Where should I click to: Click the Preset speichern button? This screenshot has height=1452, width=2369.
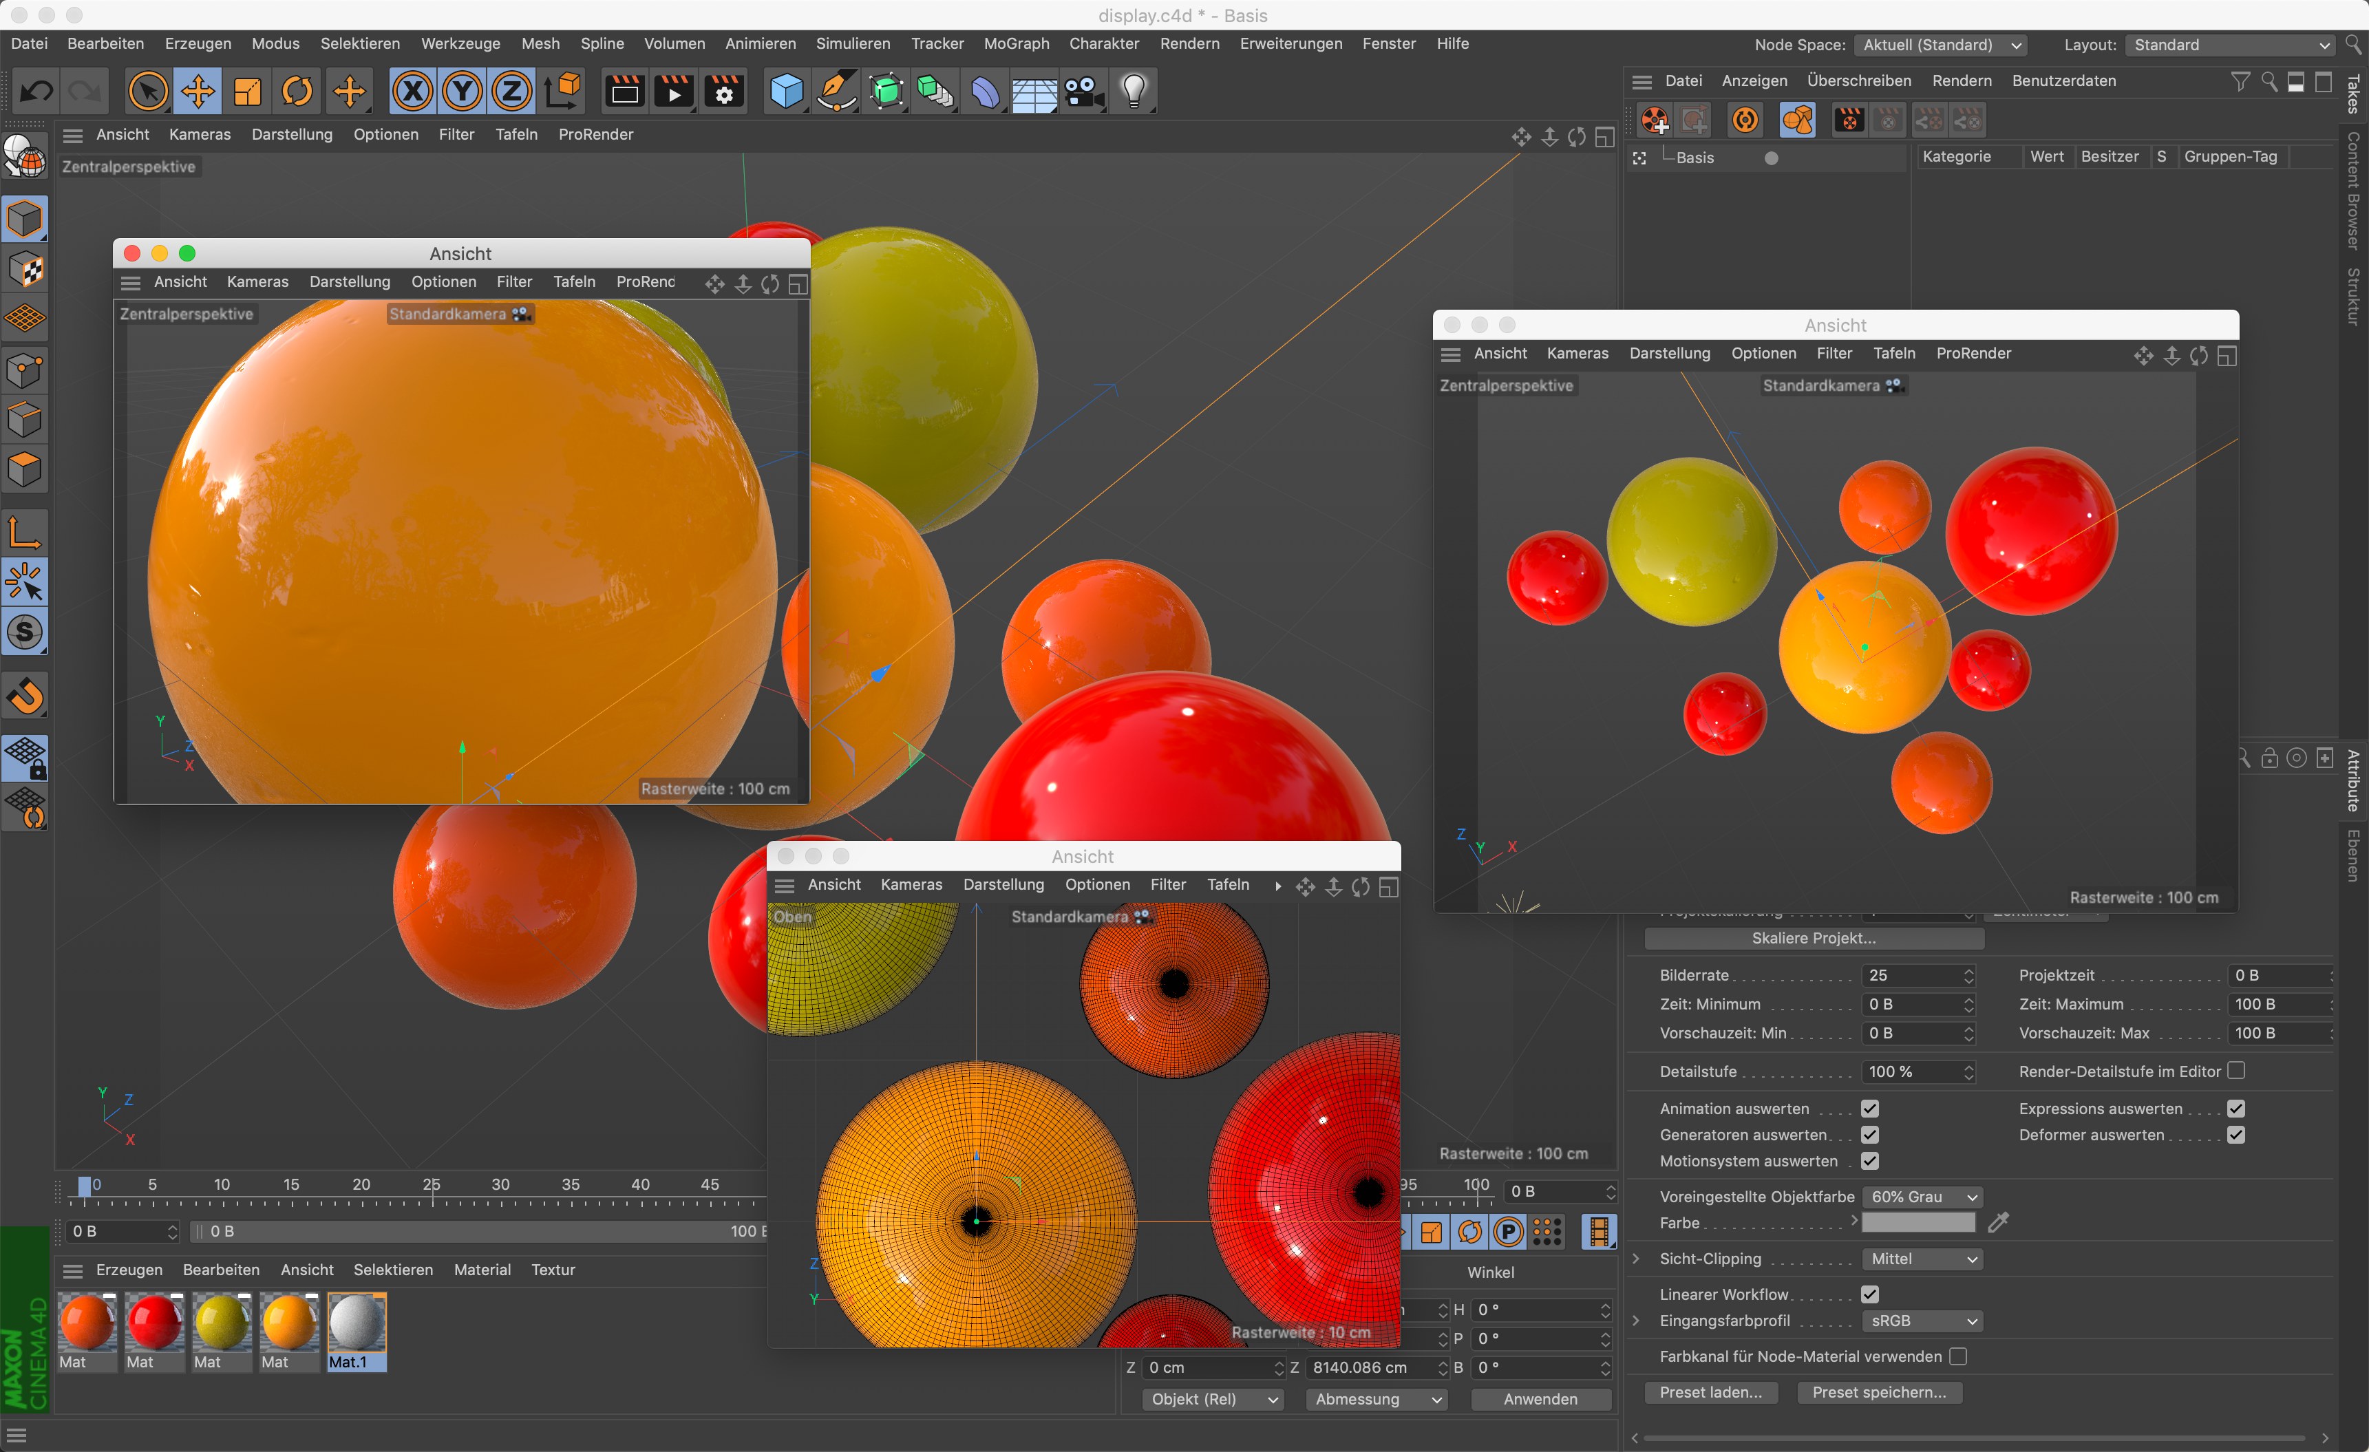(x=1879, y=1391)
